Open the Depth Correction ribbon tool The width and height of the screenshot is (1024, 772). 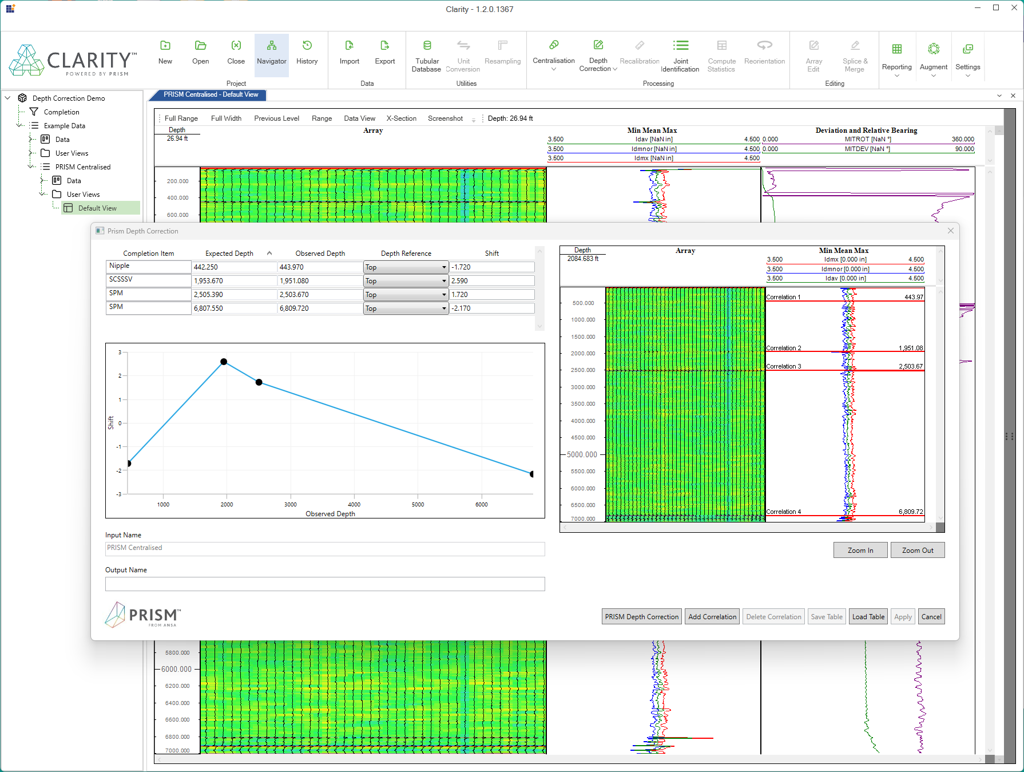click(598, 56)
